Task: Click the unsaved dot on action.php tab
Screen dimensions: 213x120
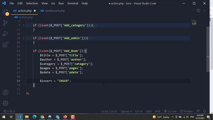Action: [x=35, y=11]
